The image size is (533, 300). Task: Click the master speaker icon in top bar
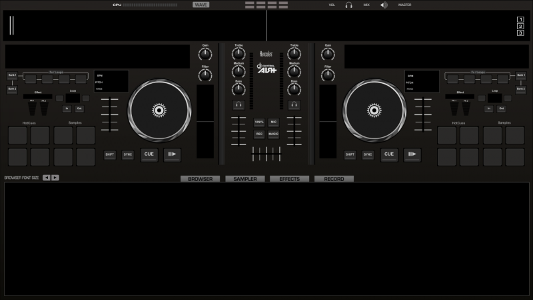pos(384,5)
